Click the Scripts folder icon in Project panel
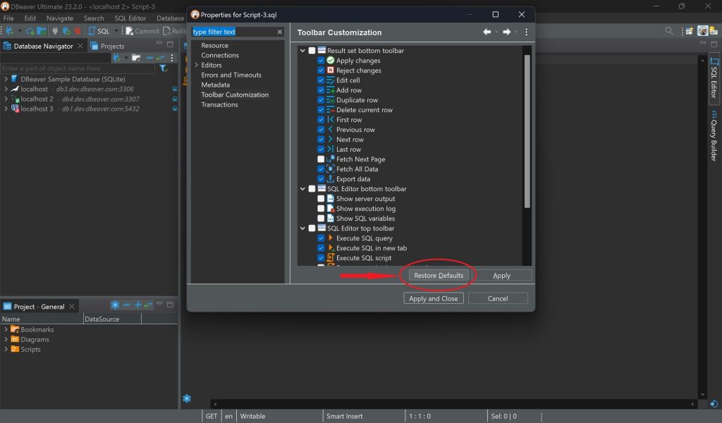 click(15, 350)
